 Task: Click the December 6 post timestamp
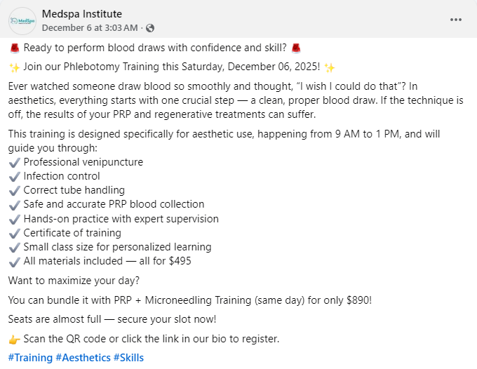tap(90, 28)
